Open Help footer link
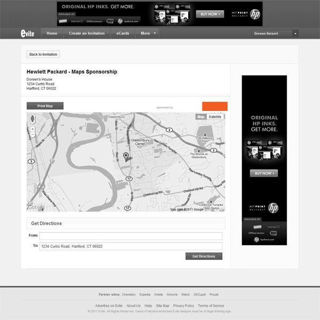The image size is (320, 320). click(148, 306)
